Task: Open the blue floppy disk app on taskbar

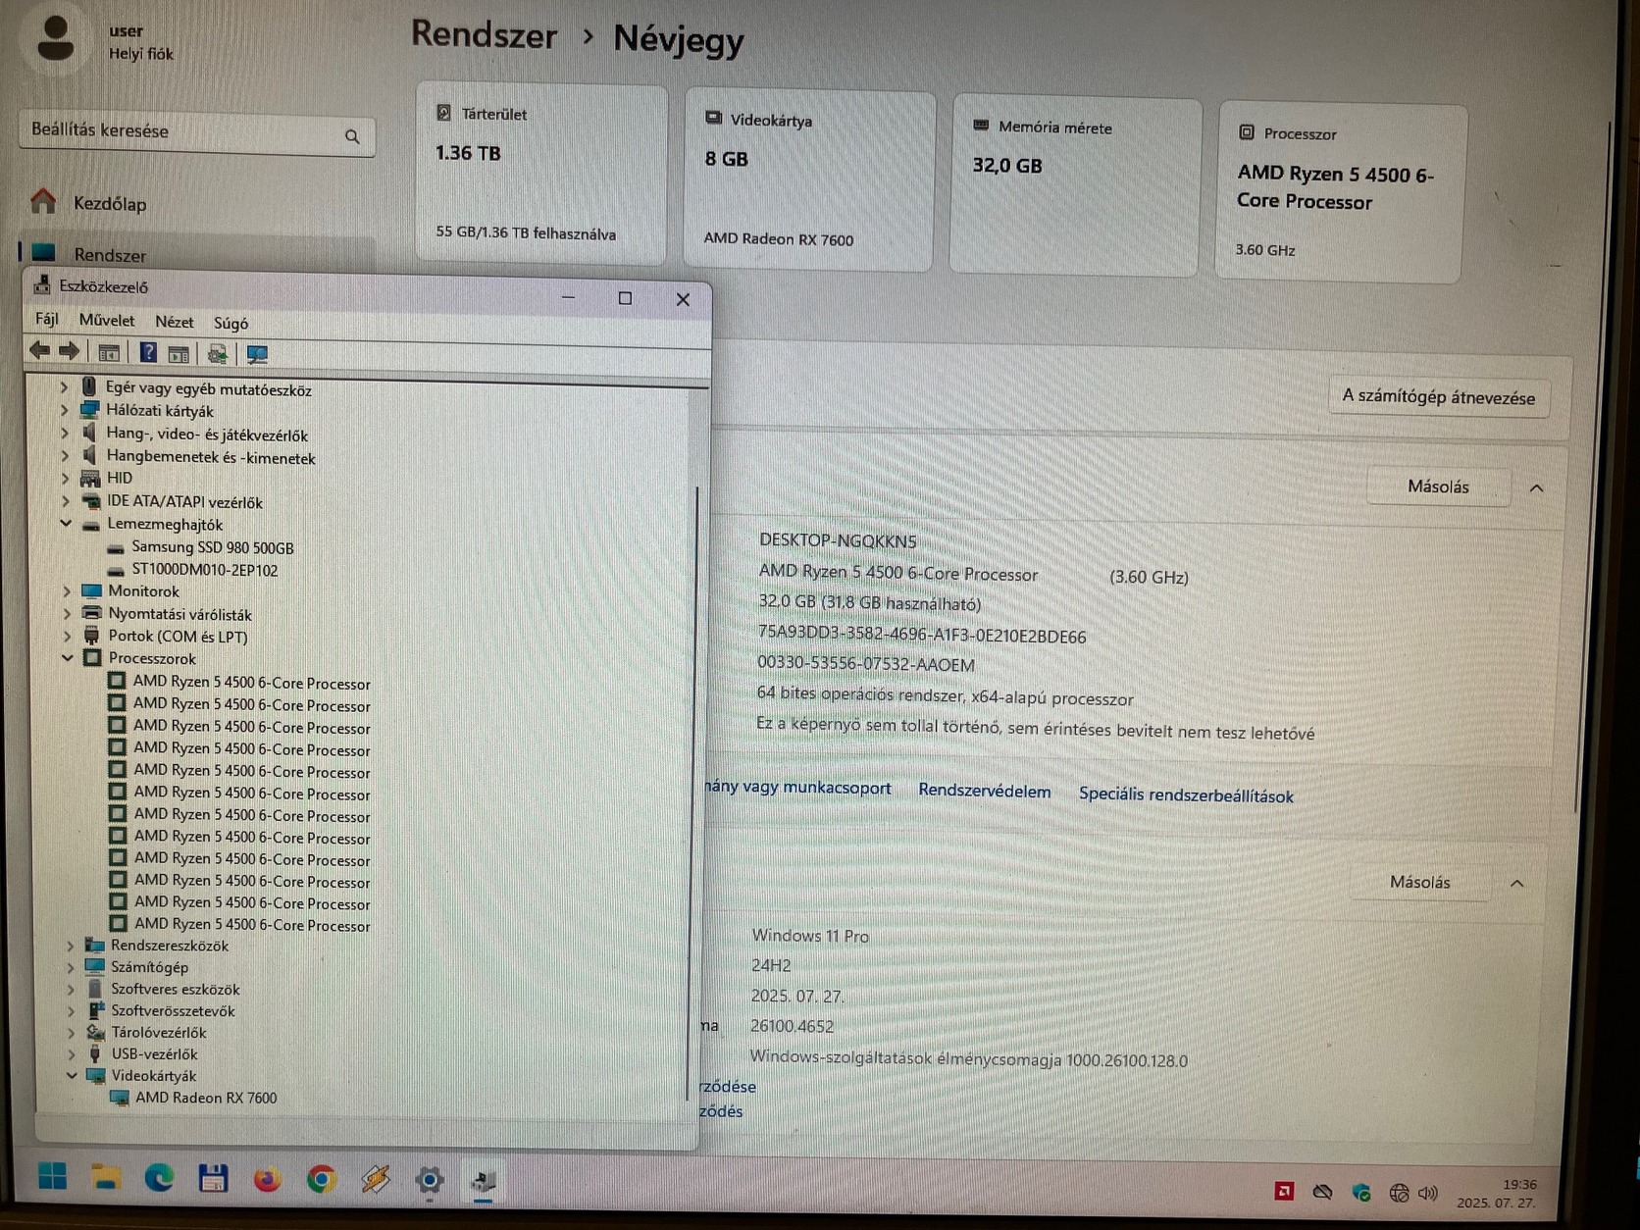Action: (x=213, y=1178)
